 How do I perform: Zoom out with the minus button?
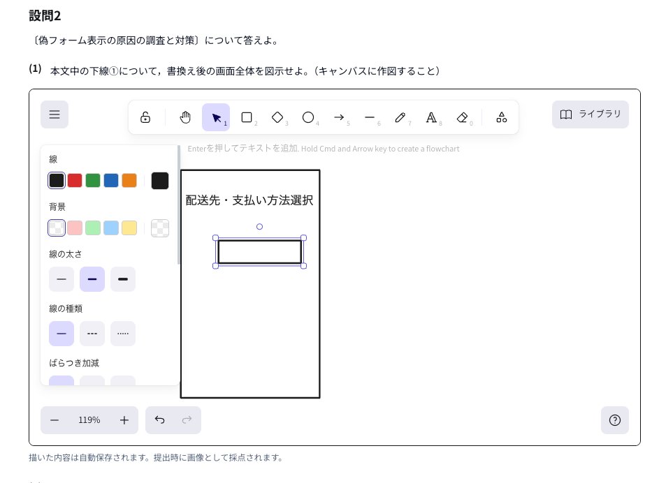click(x=55, y=420)
